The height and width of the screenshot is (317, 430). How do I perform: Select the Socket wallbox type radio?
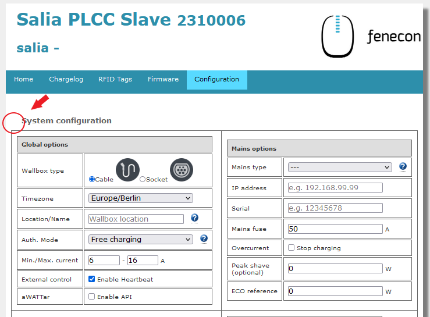click(143, 179)
